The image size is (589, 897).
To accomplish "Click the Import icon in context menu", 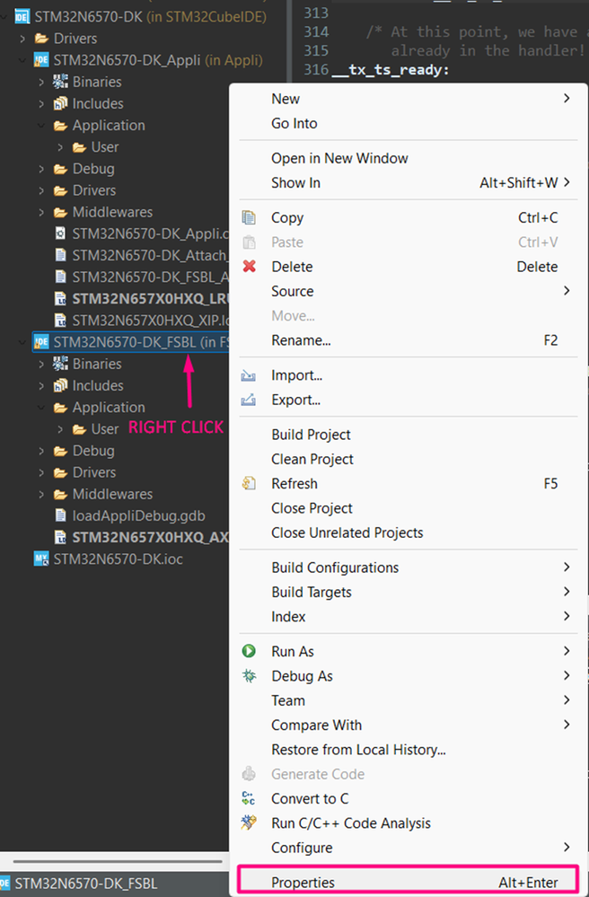I will (x=250, y=375).
